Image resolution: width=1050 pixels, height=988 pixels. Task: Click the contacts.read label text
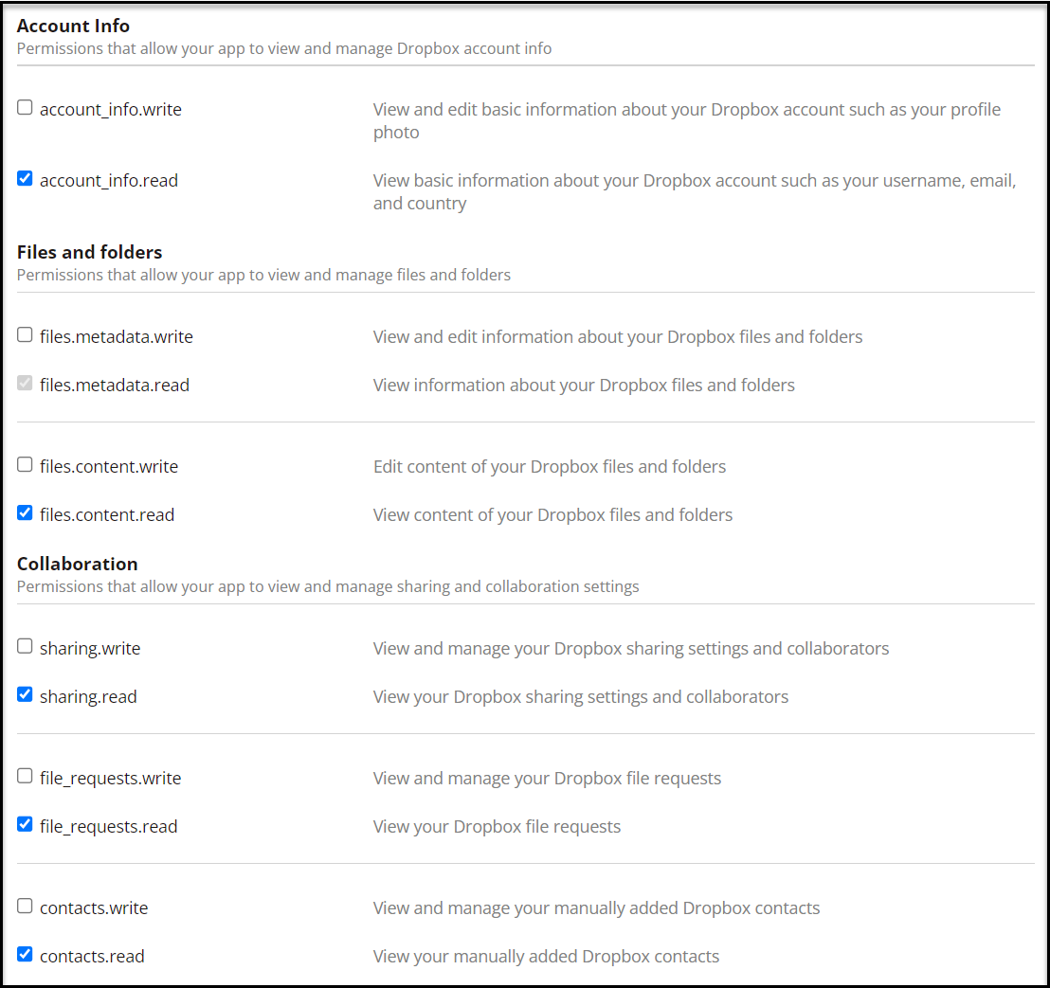(92, 957)
